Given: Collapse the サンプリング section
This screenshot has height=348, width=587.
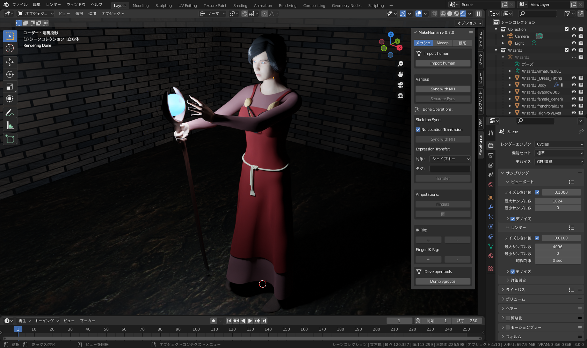Looking at the screenshot, I should tap(514, 173).
